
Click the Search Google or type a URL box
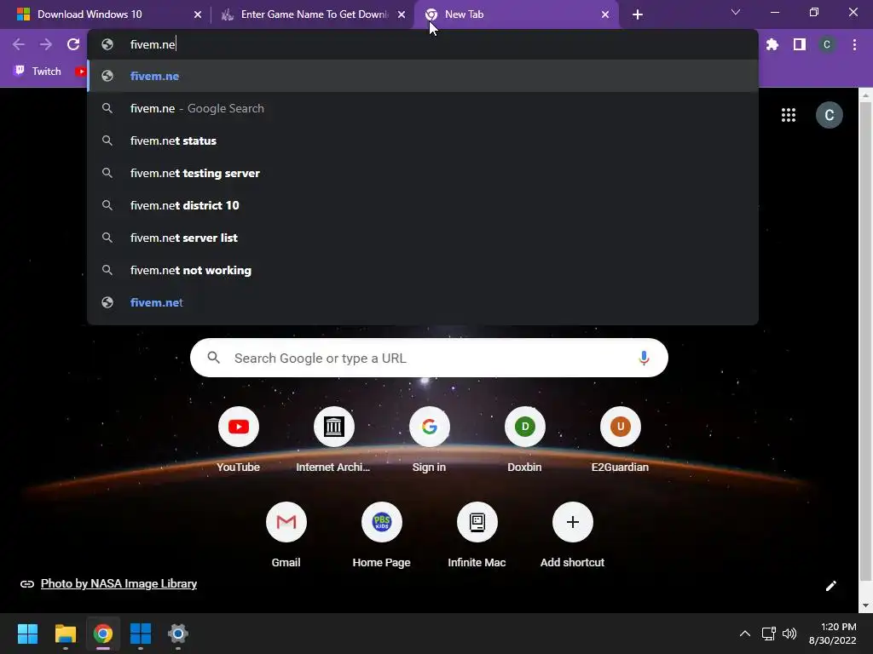[x=429, y=359]
